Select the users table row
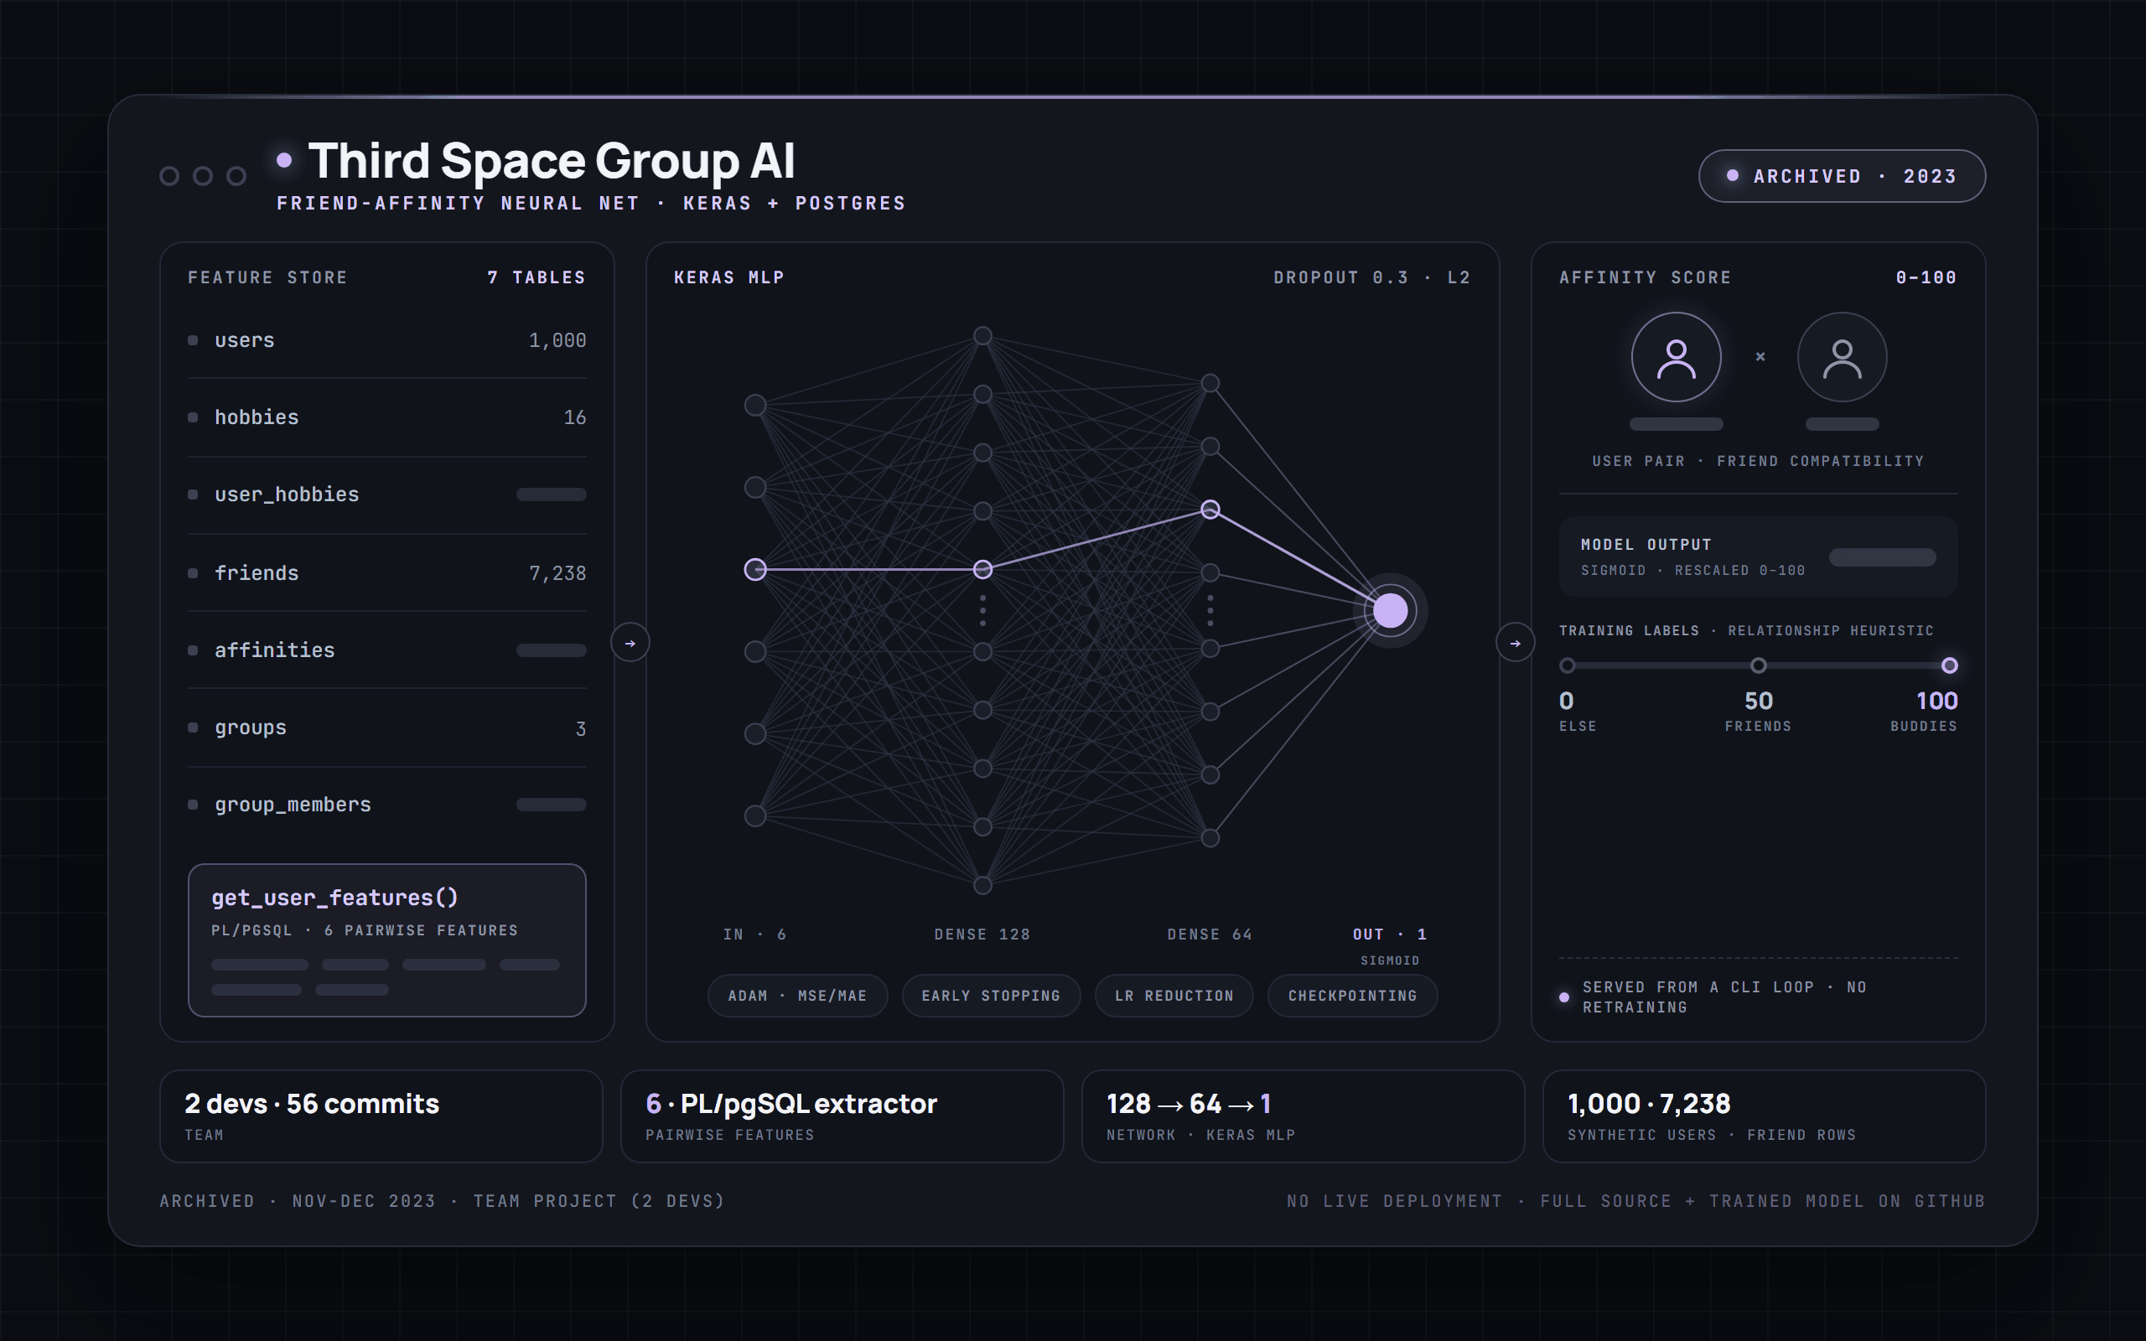The width and height of the screenshot is (2146, 1341). pyautogui.click(x=386, y=340)
